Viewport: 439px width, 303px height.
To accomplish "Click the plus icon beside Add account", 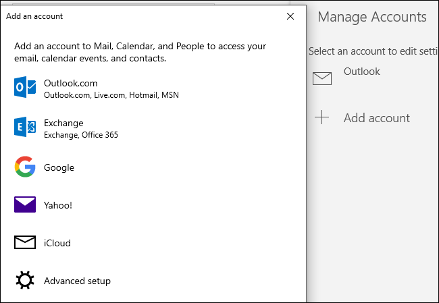I will 322,118.
